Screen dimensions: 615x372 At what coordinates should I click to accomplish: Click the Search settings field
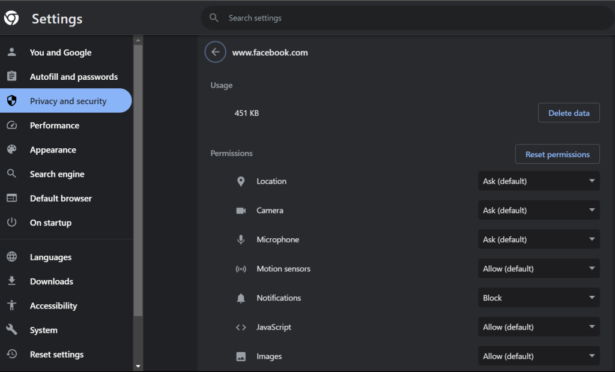click(407, 17)
